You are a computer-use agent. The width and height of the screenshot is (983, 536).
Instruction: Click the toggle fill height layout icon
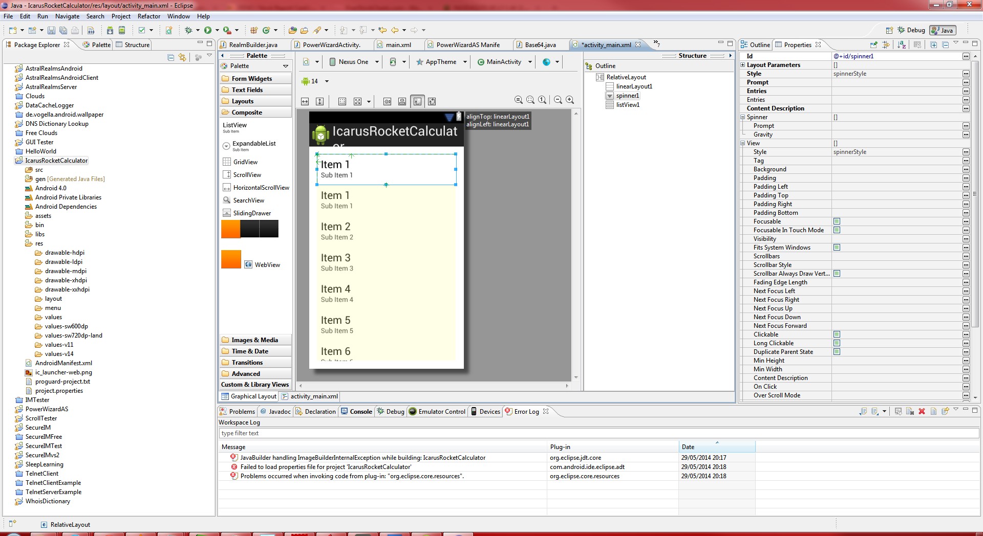pos(320,101)
